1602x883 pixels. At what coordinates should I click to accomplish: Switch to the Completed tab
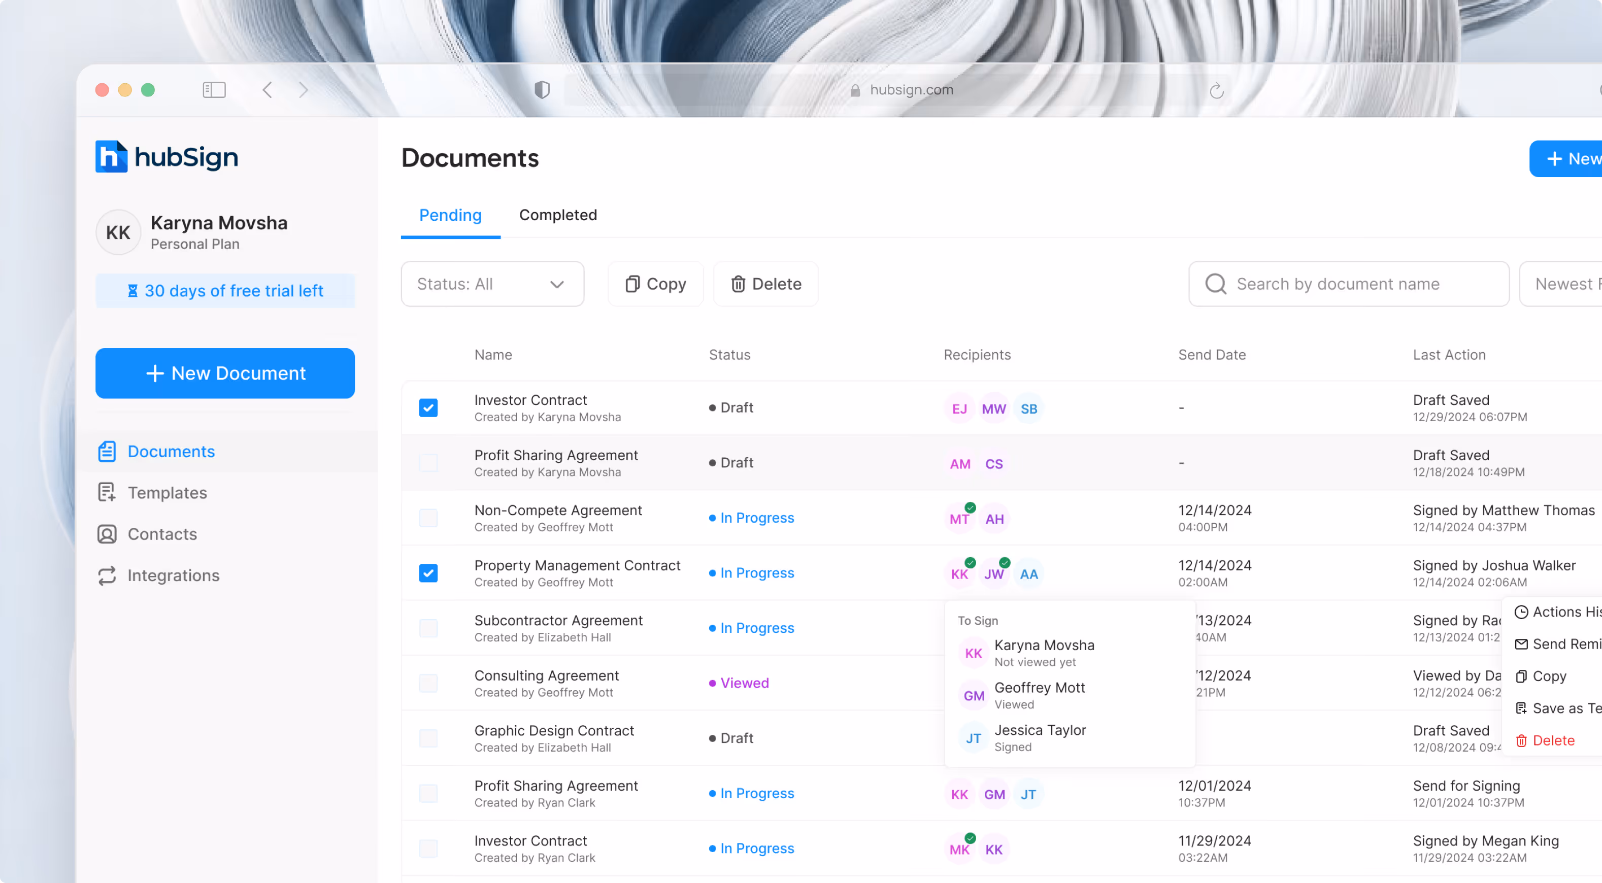[558, 215]
